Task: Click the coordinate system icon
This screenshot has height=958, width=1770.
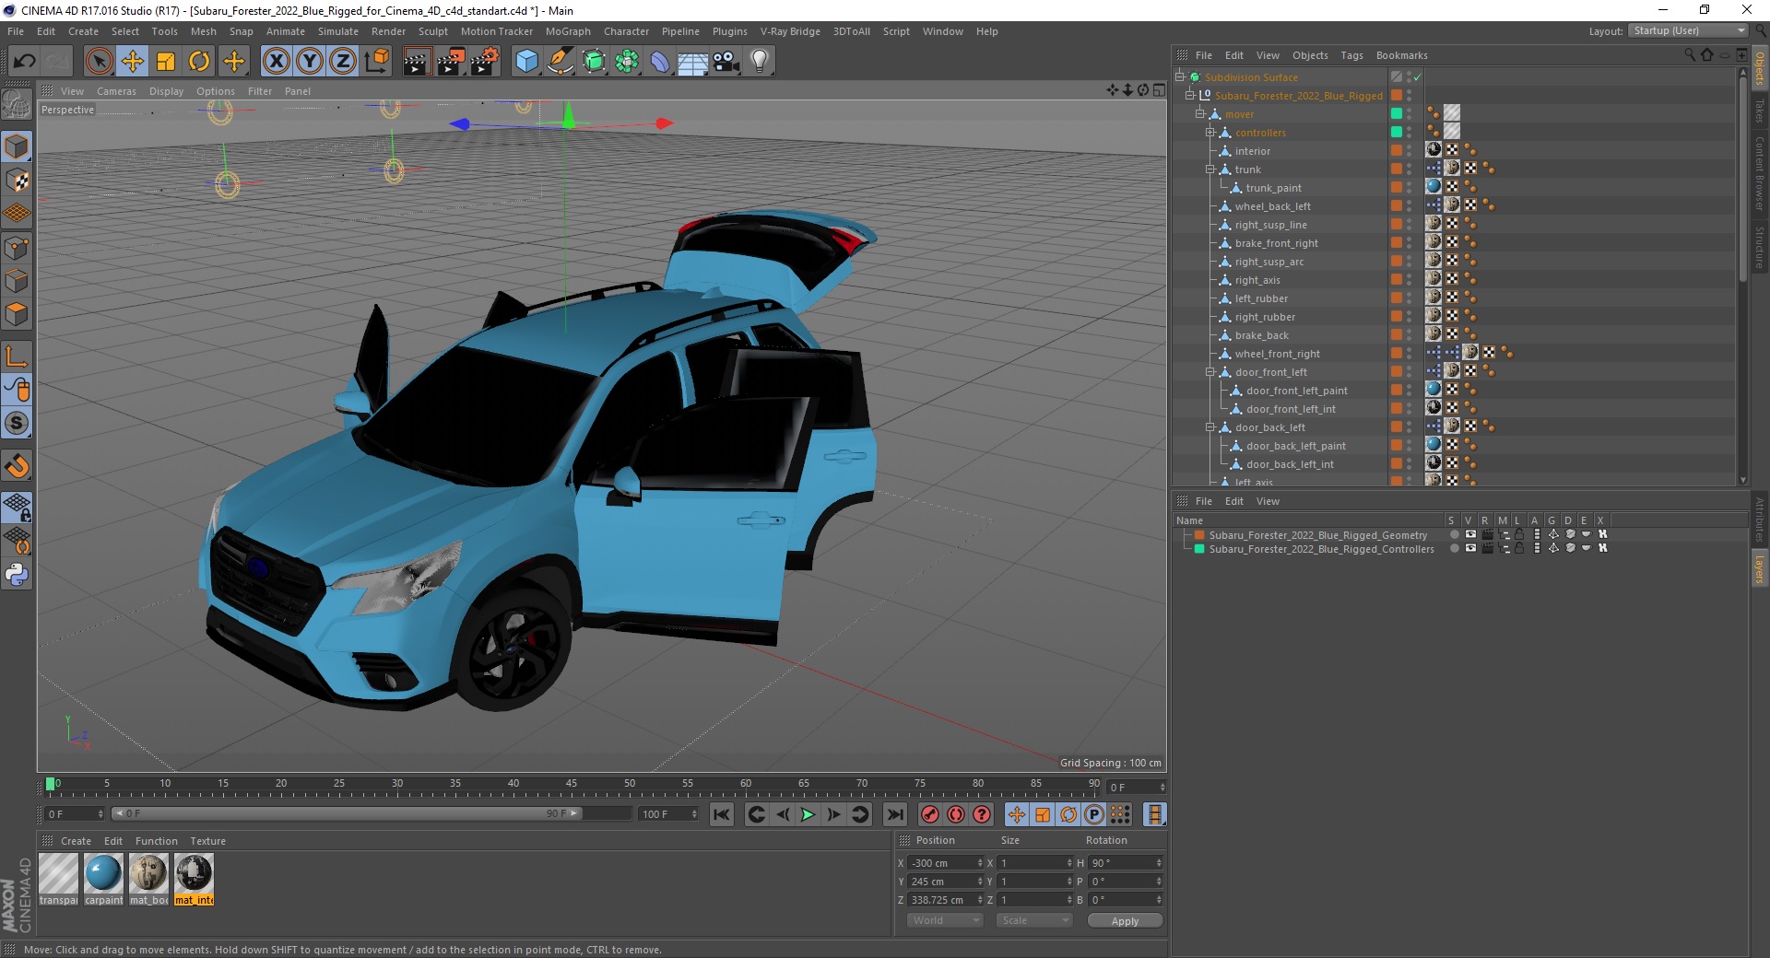Action: [376, 62]
